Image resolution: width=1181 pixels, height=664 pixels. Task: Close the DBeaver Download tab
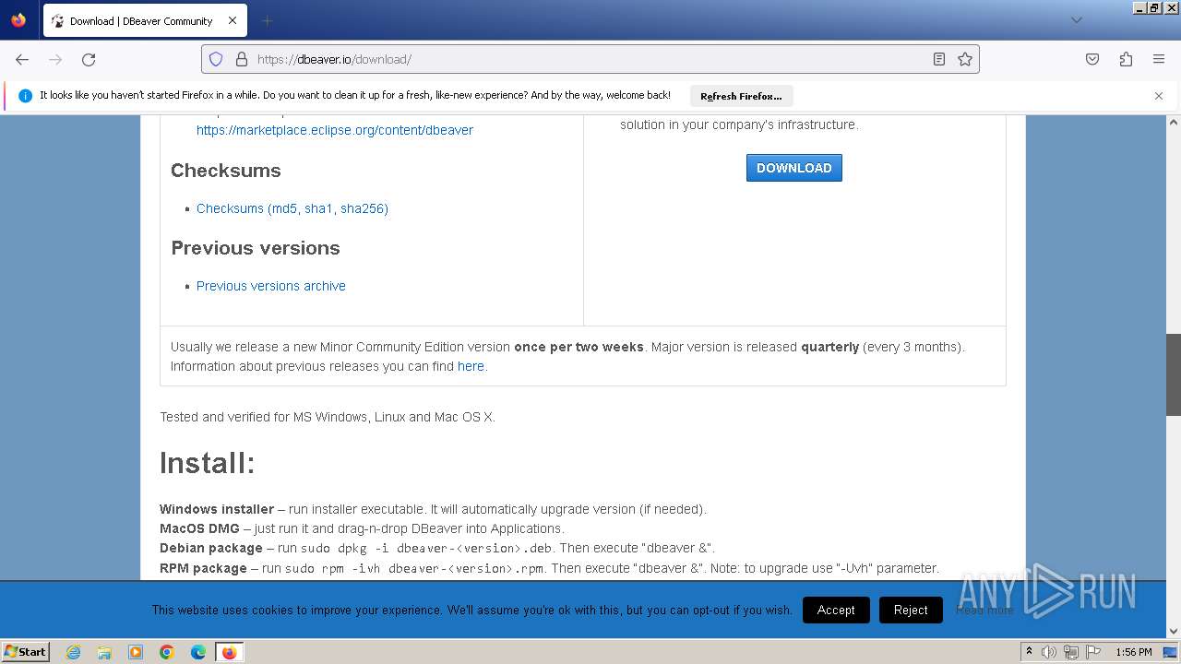coord(233,20)
